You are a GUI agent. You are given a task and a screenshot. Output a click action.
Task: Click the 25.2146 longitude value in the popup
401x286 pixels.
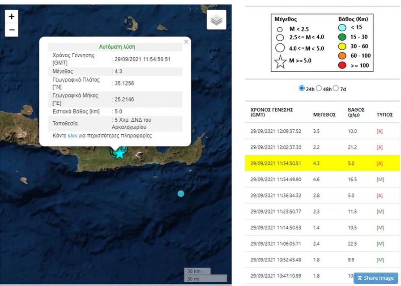tap(124, 99)
